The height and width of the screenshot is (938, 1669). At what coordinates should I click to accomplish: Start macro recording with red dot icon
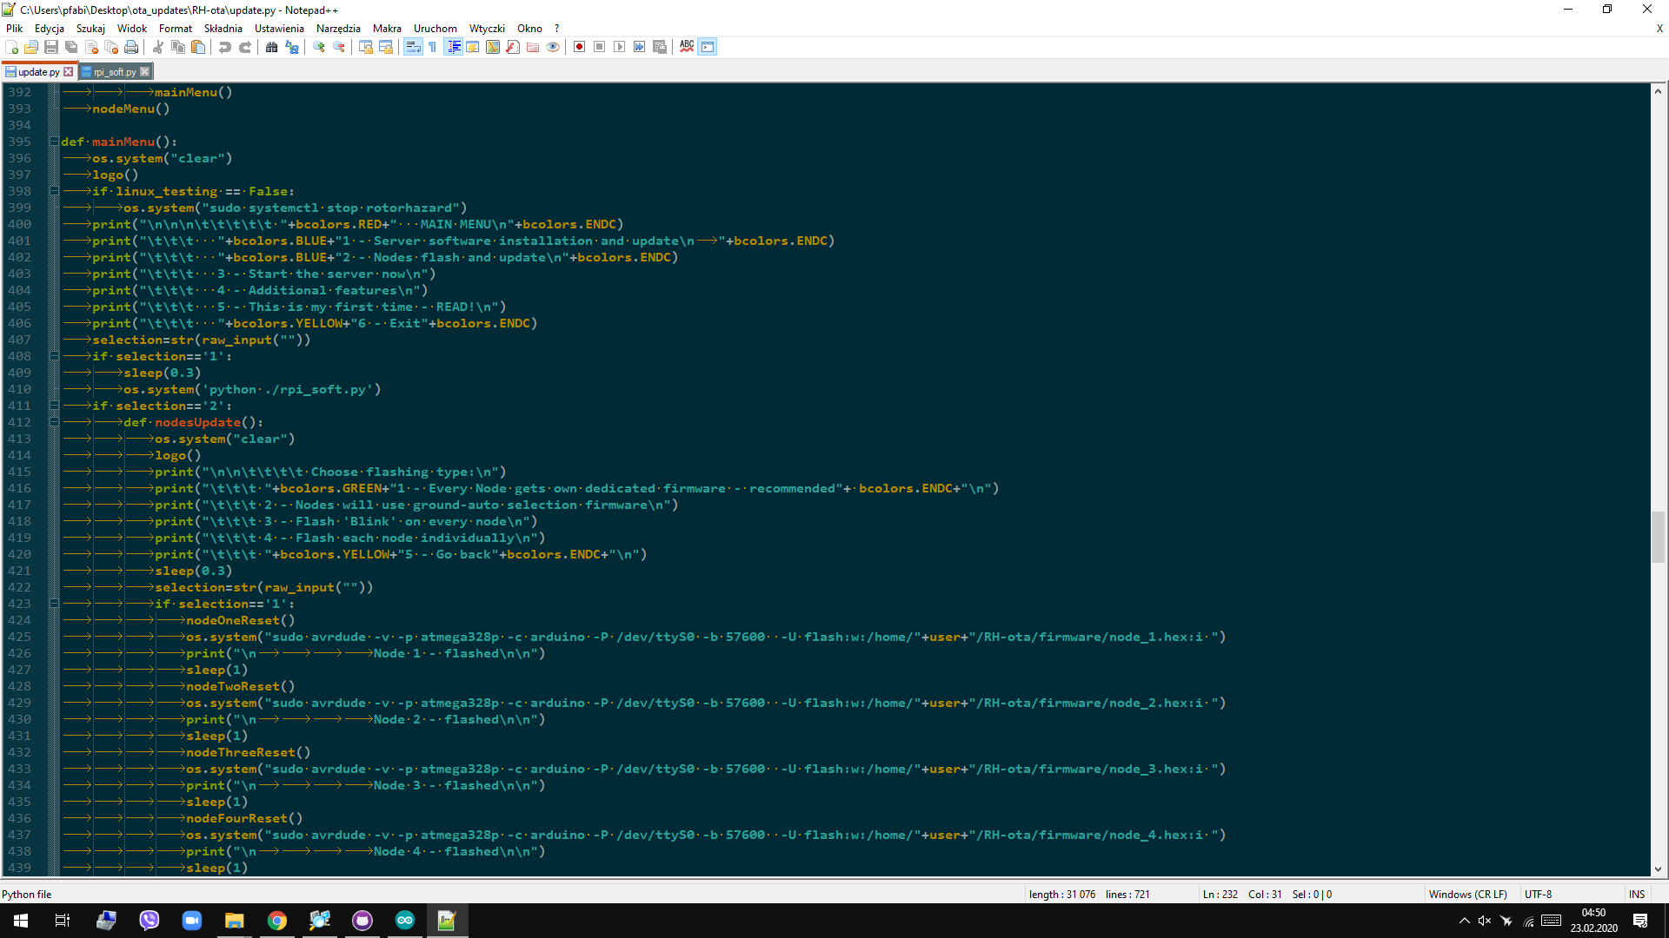coord(580,47)
